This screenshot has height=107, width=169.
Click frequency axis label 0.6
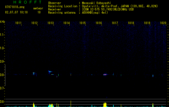pyautogui.click(x=2, y=102)
